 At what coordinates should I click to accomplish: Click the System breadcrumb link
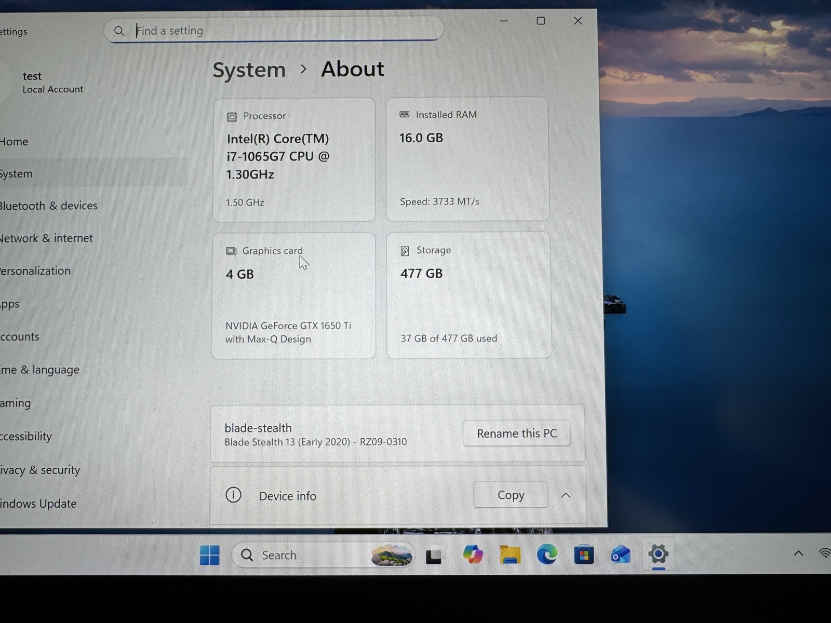tap(249, 70)
